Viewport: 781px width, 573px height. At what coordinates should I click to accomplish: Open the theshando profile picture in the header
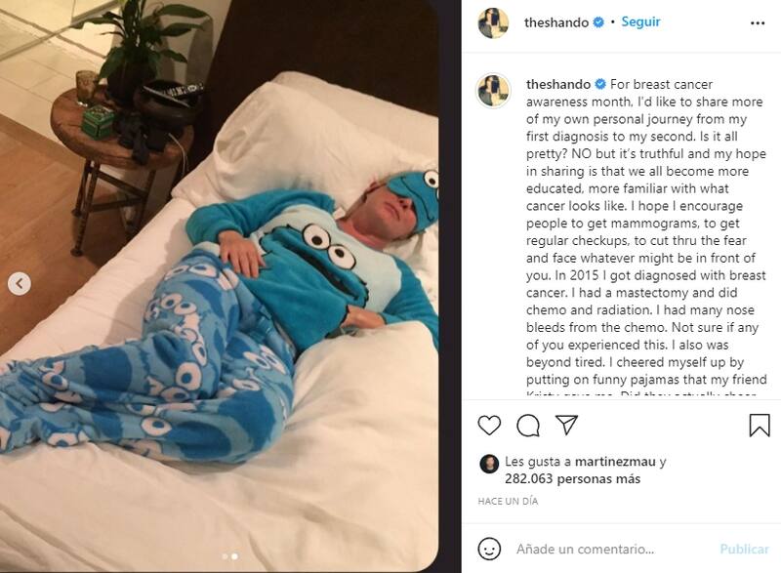[x=493, y=22]
